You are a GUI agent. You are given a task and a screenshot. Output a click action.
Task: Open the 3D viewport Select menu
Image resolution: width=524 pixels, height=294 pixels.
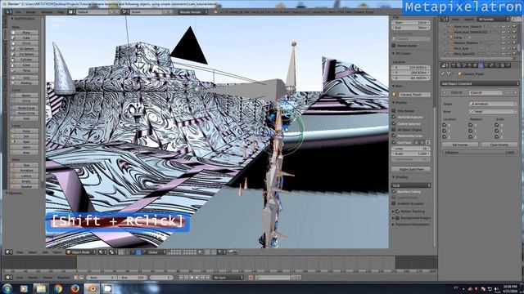33,252
